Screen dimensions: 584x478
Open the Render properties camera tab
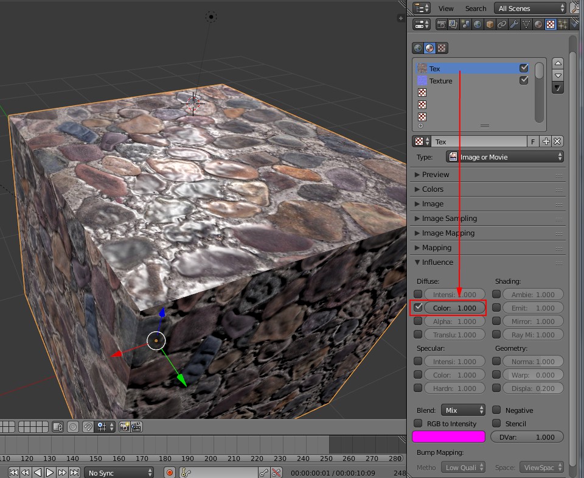coord(442,25)
